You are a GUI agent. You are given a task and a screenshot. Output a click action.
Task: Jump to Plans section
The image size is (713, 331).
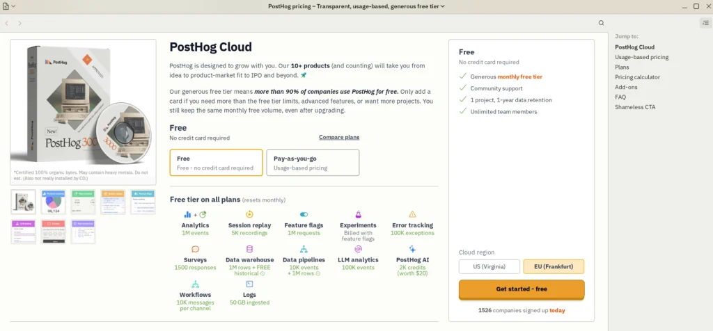(x=622, y=67)
